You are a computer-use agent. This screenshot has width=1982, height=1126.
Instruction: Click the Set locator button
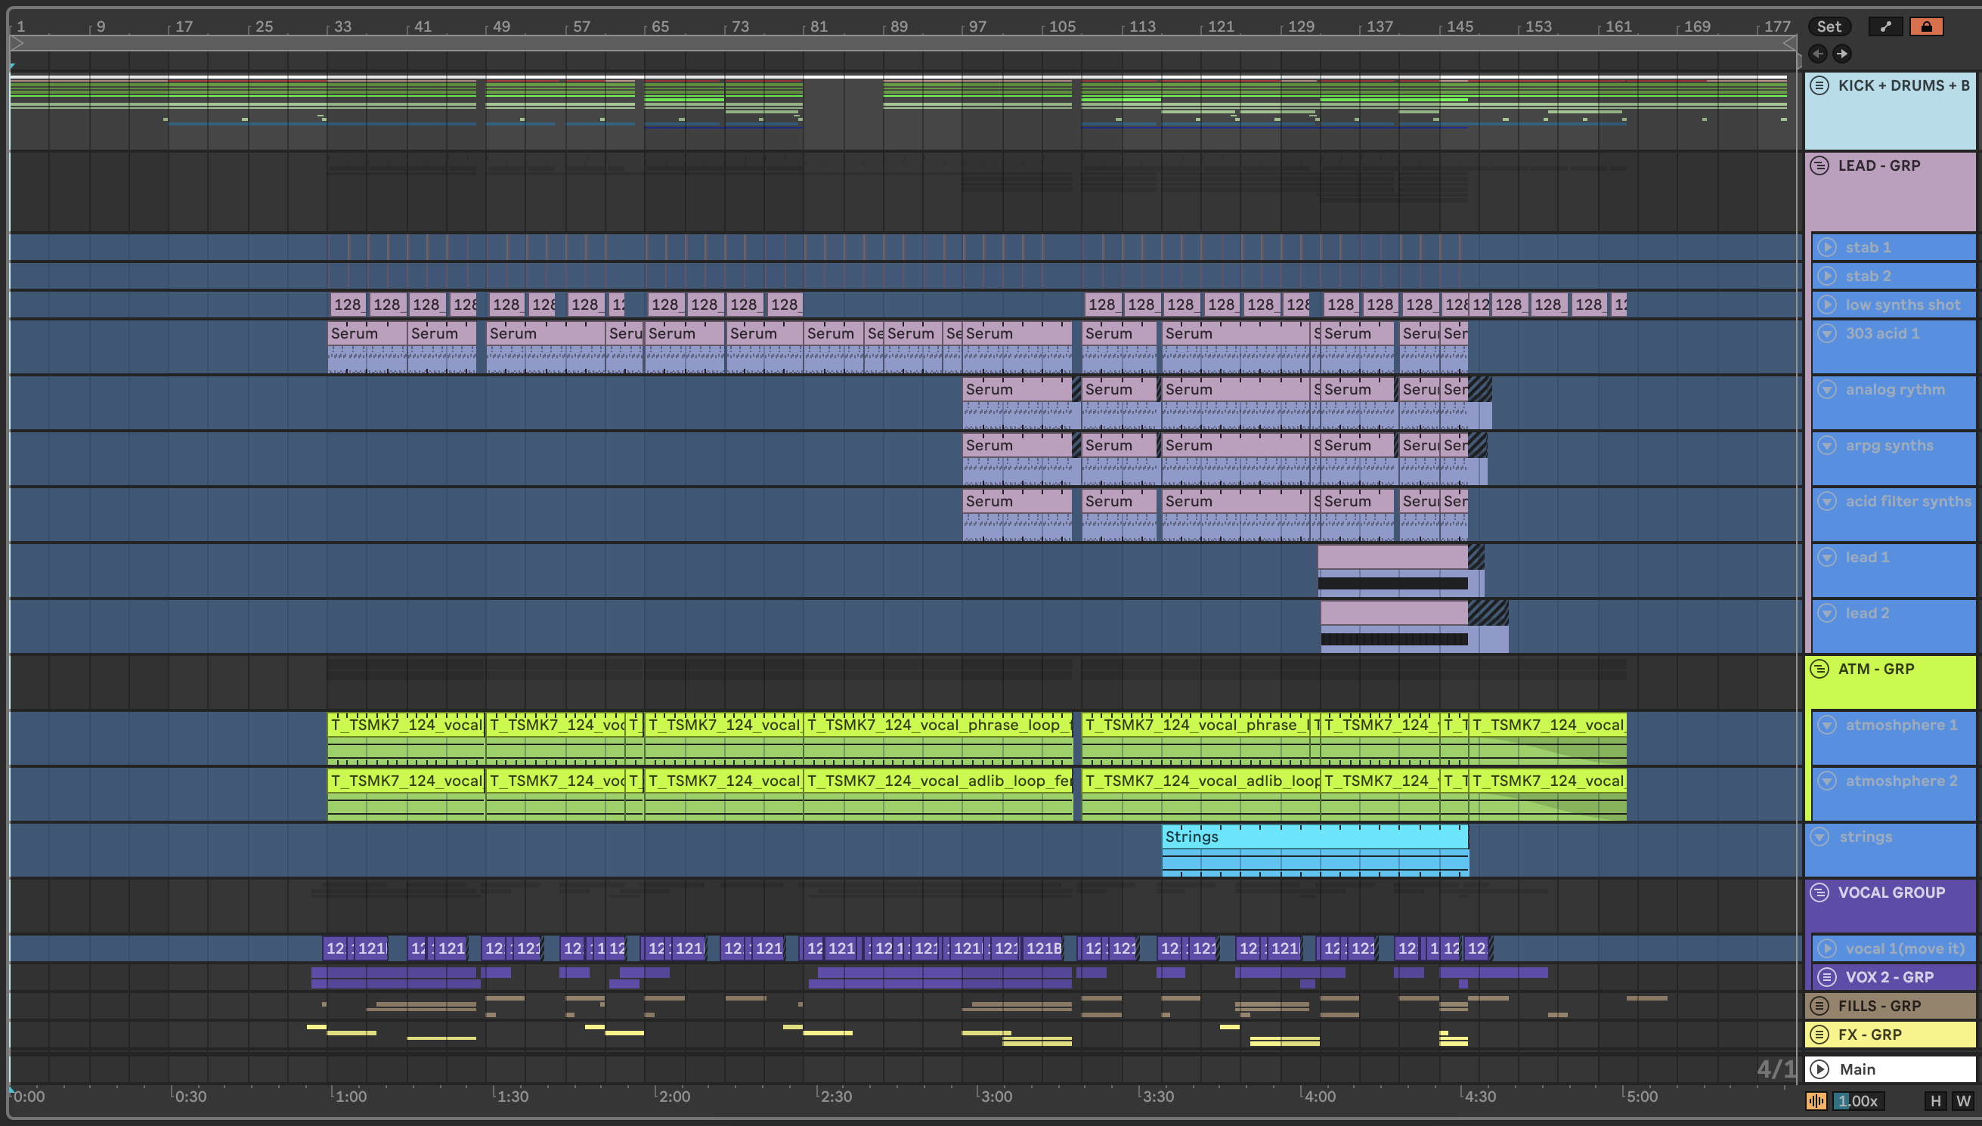(1828, 26)
